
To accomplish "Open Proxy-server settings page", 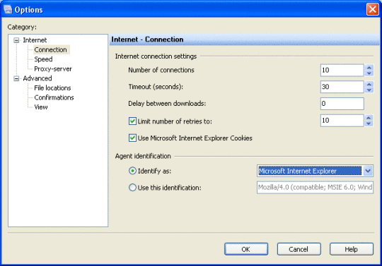I will click(53, 68).
